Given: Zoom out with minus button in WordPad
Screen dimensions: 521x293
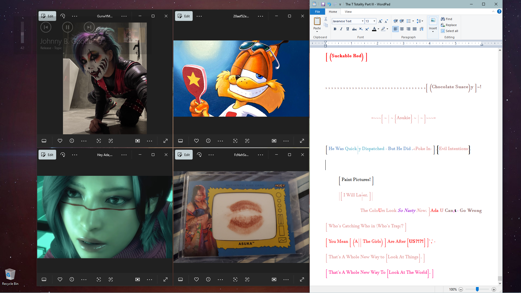Looking at the screenshot, I should click(x=461, y=289).
